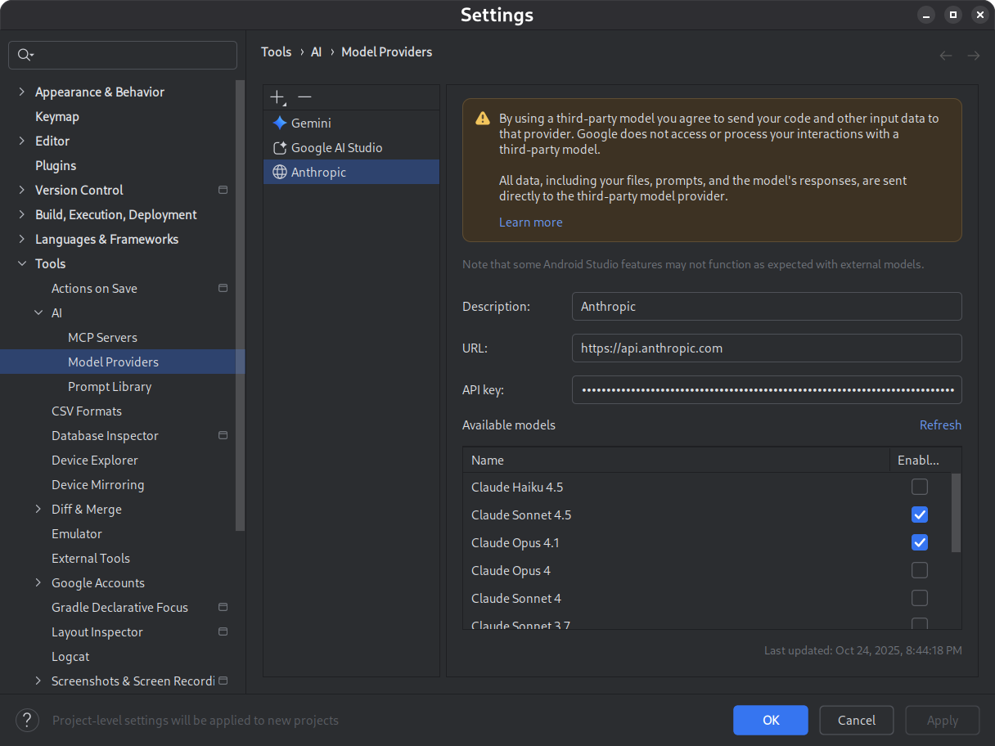Click the remove provider minus icon
Viewport: 995px width, 746px height.
(304, 97)
